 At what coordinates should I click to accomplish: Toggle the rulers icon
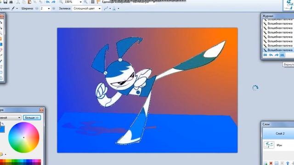pyautogui.click(x=98, y=2)
